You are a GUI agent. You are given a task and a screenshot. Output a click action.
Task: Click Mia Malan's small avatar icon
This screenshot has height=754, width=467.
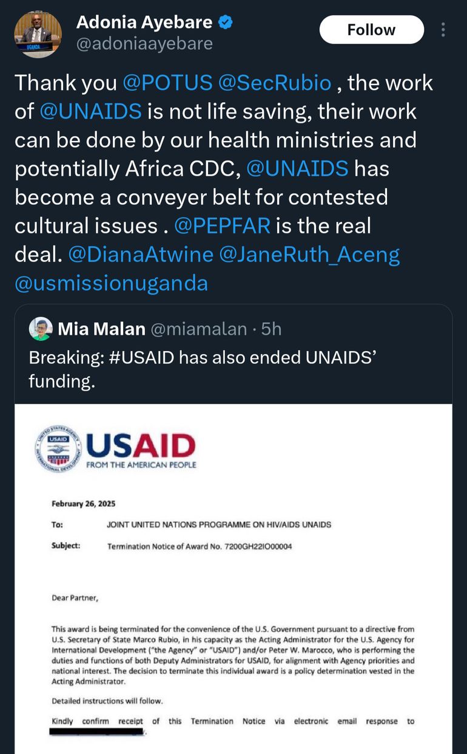click(x=41, y=329)
